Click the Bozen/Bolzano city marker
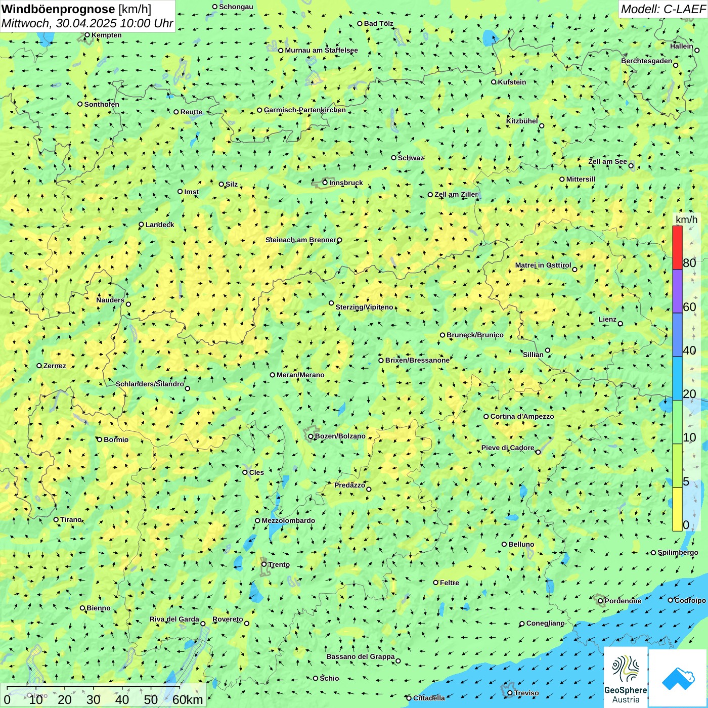 click(311, 436)
